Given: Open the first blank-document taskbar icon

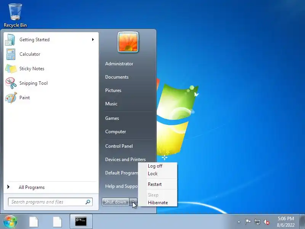Looking at the screenshot, I should [x=34, y=222].
